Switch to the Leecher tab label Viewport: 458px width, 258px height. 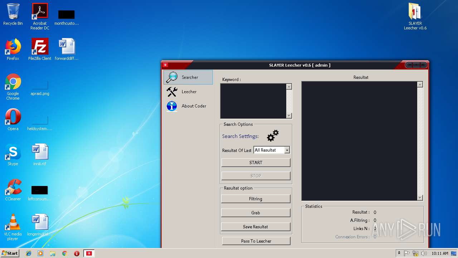coord(189,92)
